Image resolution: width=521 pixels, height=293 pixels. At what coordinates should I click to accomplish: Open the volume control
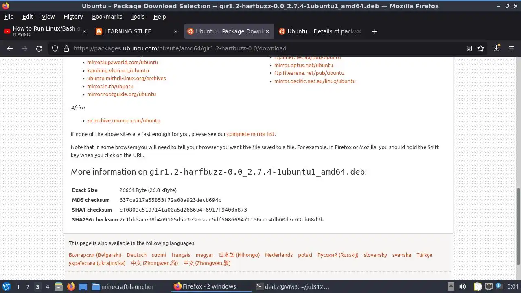coord(462,286)
